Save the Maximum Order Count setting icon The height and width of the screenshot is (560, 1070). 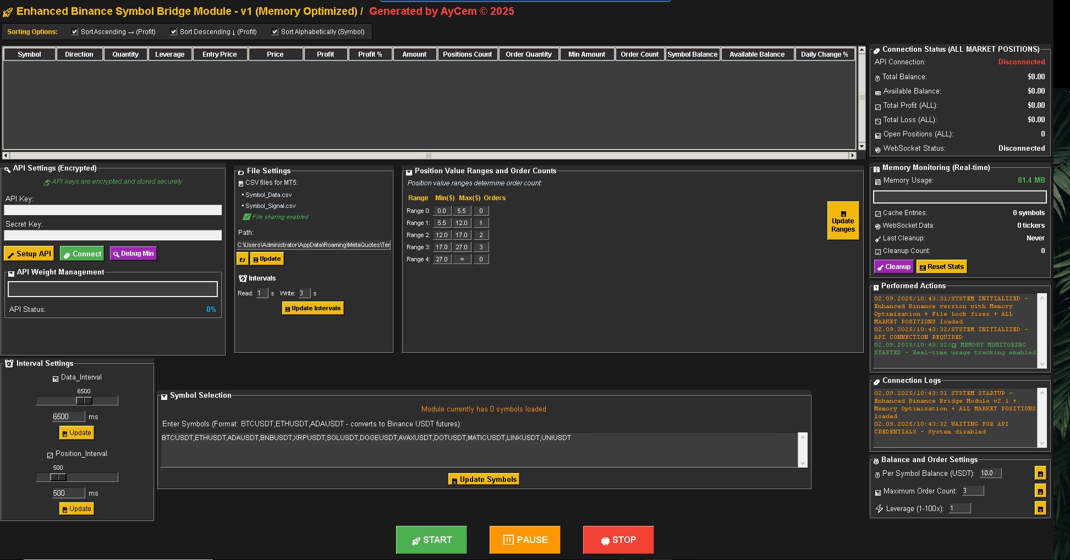1040,491
